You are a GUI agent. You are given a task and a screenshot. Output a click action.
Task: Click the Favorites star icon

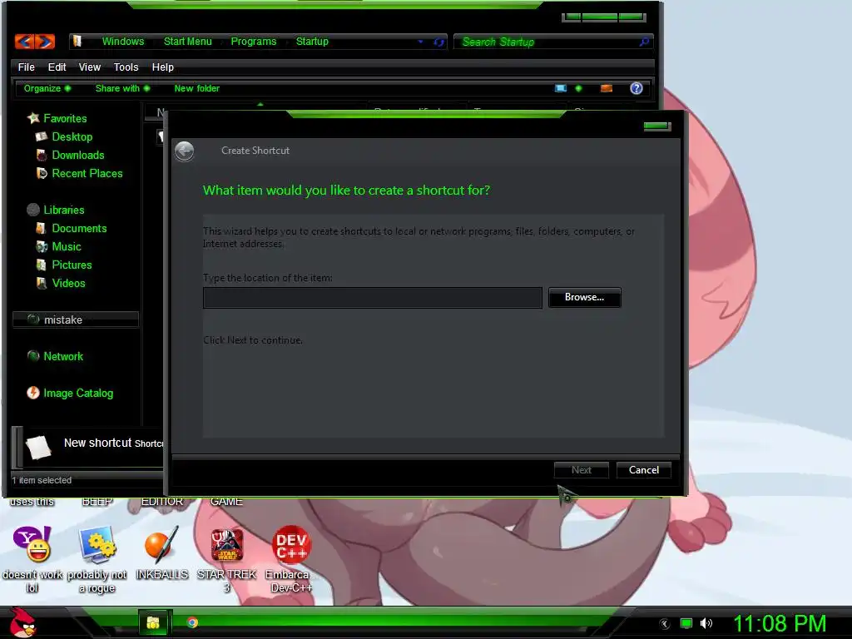(33, 118)
